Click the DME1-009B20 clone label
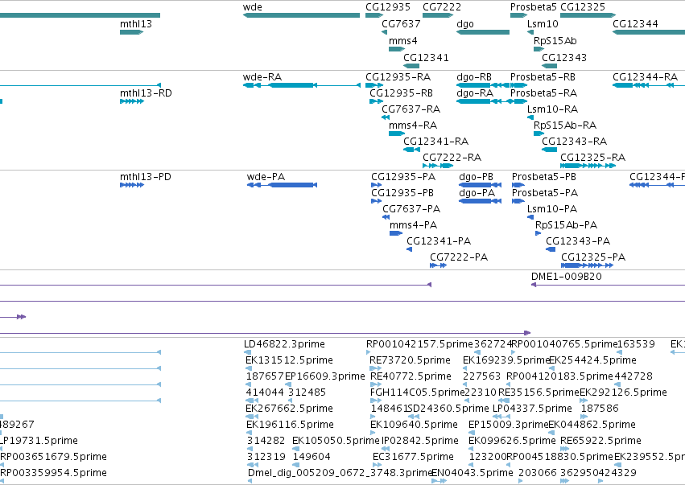685x485 pixels. pyautogui.click(x=566, y=277)
